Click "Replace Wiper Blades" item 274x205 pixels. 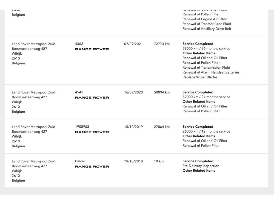[200, 77]
